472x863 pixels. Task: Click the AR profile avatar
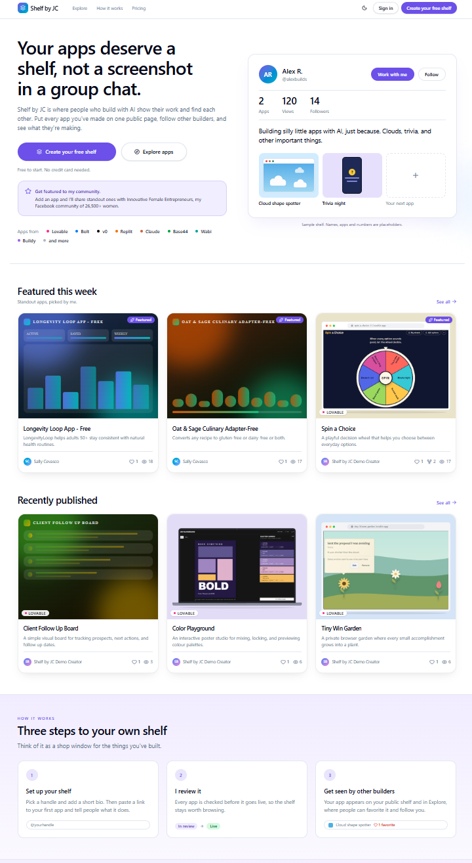pyautogui.click(x=268, y=74)
